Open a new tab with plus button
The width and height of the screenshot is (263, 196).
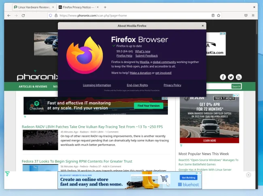[x=105, y=7]
